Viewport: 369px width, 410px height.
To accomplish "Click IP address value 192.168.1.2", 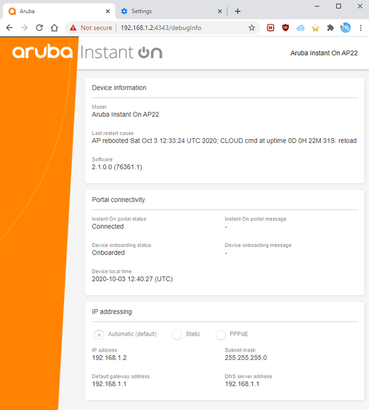I will click(x=110, y=358).
